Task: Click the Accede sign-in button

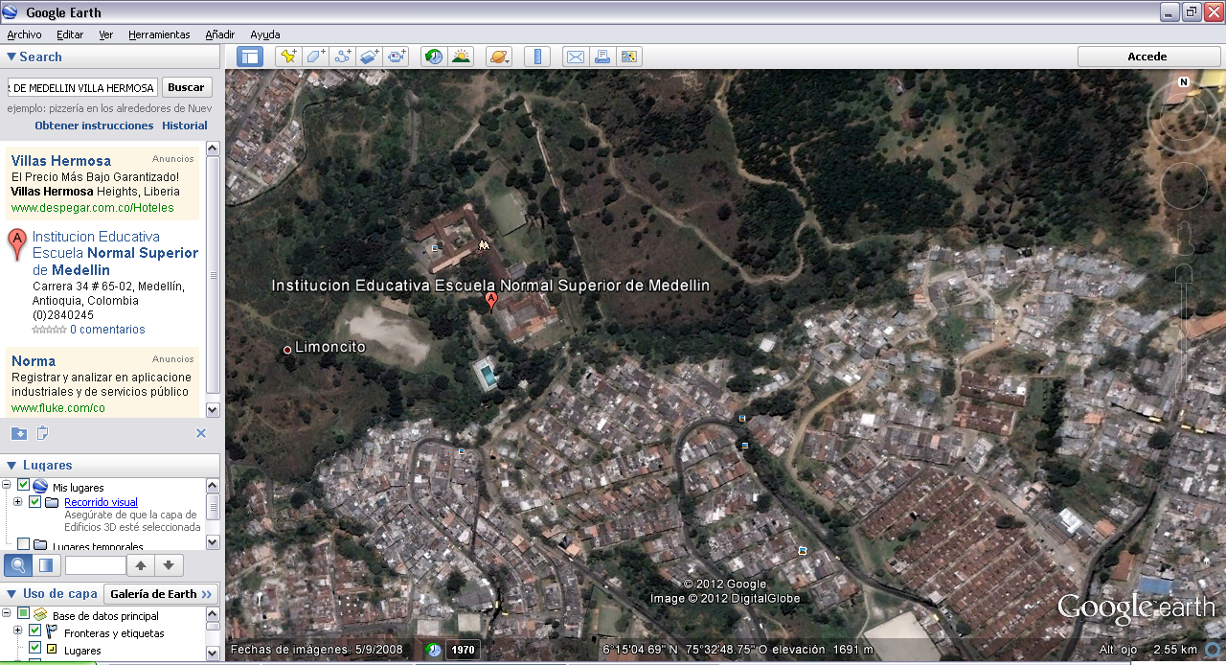Action: (x=1147, y=57)
